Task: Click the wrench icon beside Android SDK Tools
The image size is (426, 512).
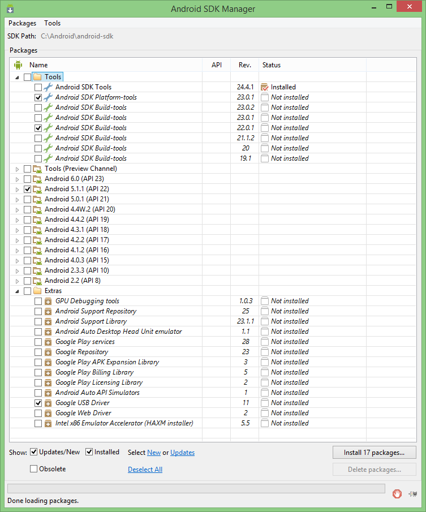Action: tap(48, 87)
